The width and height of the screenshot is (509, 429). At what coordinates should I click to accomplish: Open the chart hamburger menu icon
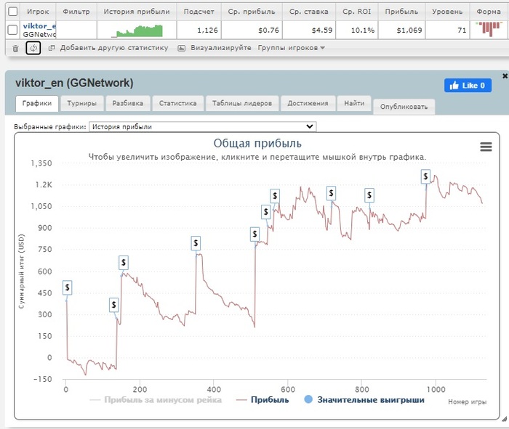486,147
